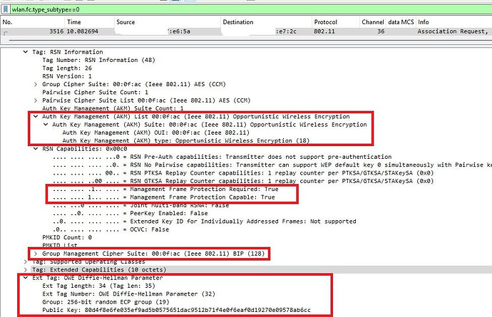Viewport: 492px width, 317px height.
Task: Collapse the RSN Capabilities: 0x00c0 node
Action: pos(36,149)
